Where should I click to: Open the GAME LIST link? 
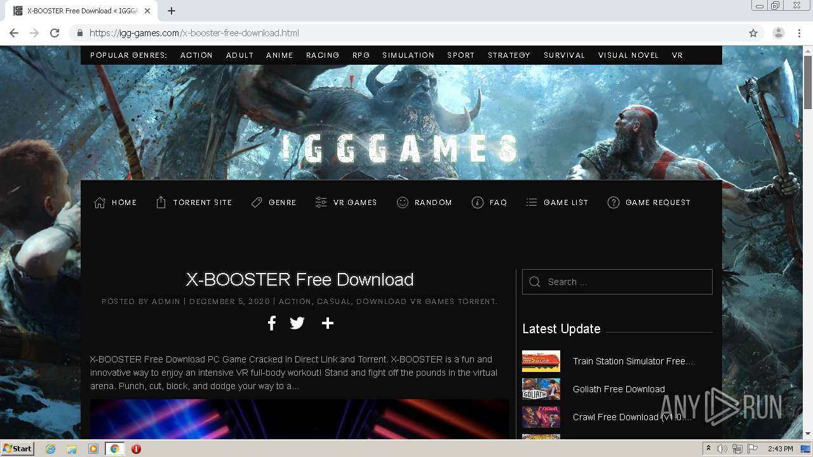[566, 202]
